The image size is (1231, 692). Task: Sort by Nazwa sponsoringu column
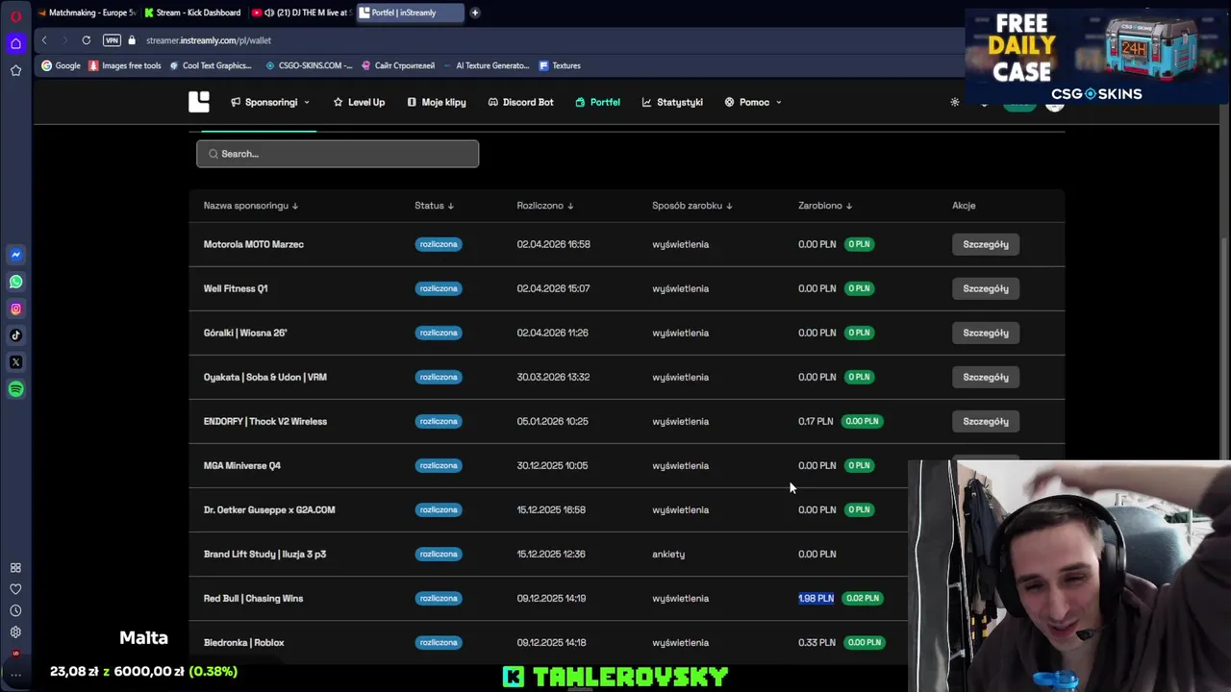[251, 206]
